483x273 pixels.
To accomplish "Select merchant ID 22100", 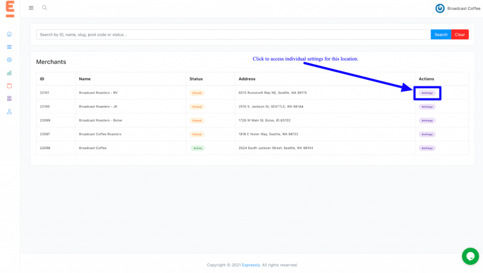I will coord(45,107).
